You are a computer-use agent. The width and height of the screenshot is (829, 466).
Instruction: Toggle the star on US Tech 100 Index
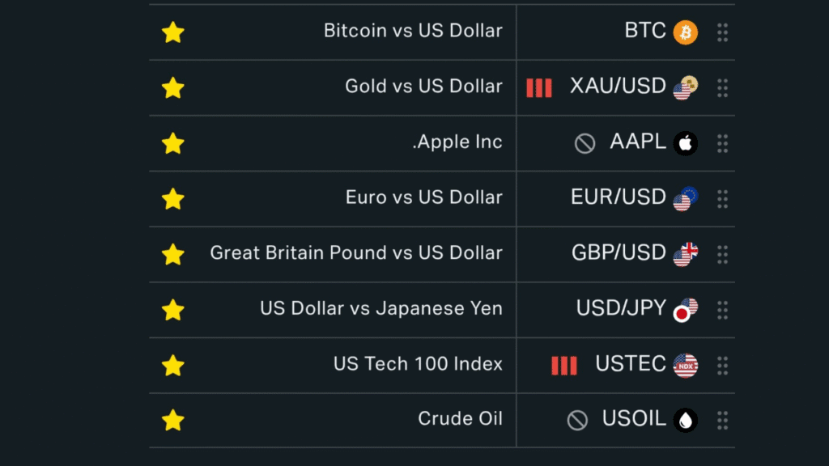pos(173,365)
